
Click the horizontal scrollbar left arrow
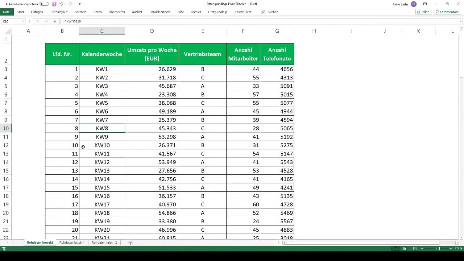click(x=285, y=243)
